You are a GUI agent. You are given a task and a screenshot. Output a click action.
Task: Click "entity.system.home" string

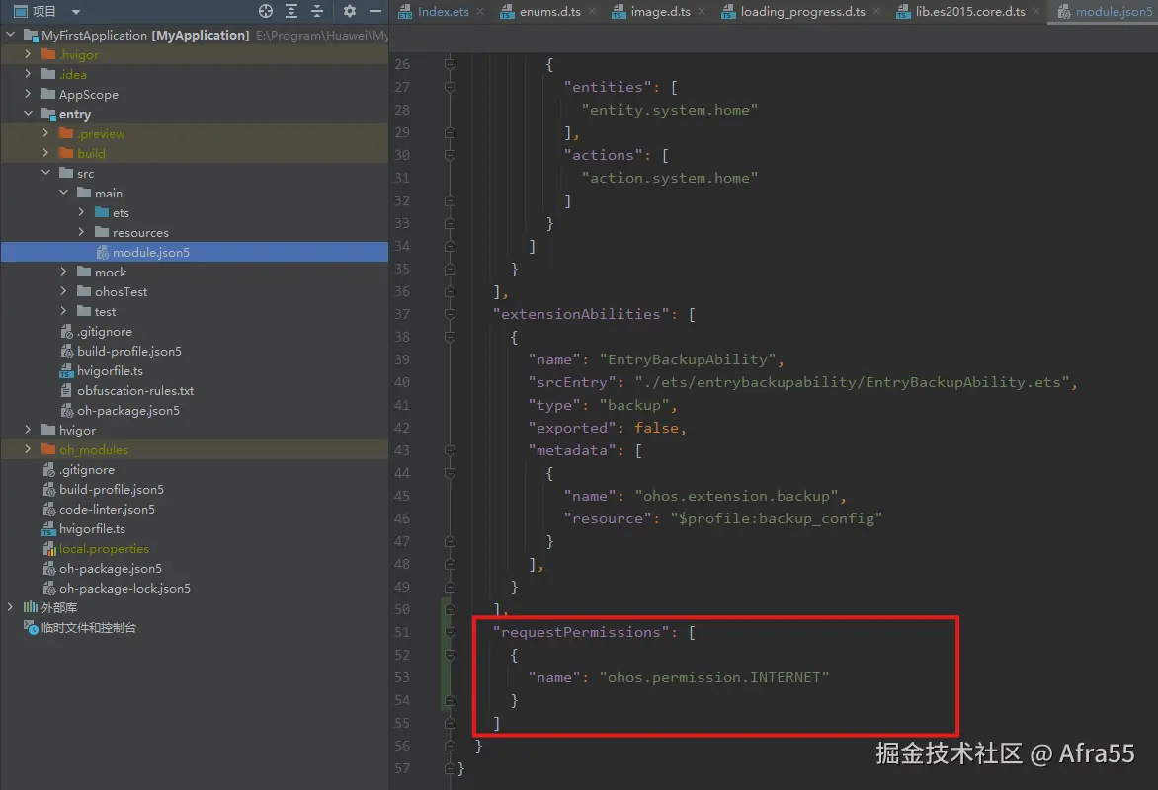pos(670,110)
